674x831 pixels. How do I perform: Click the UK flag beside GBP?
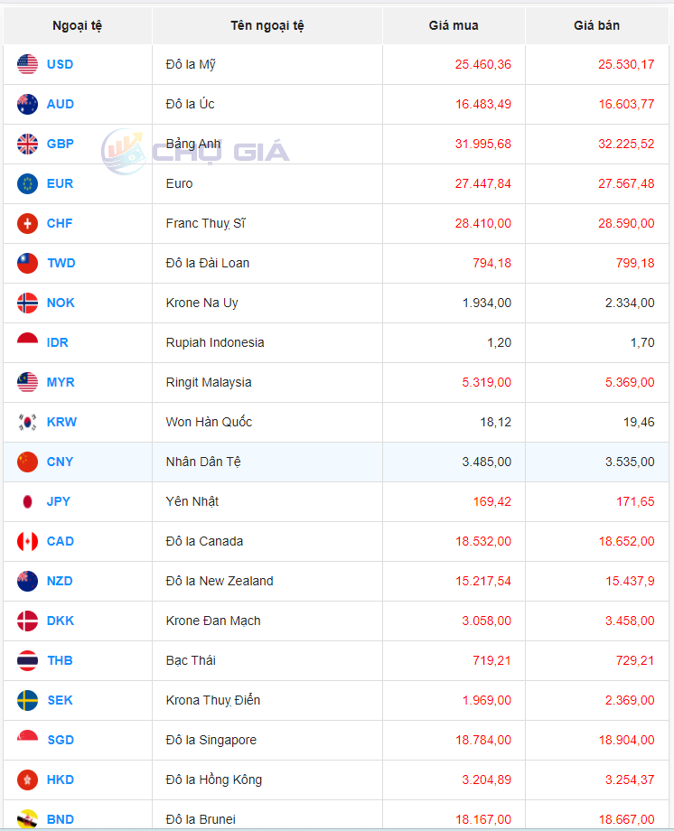tap(27, 144)
